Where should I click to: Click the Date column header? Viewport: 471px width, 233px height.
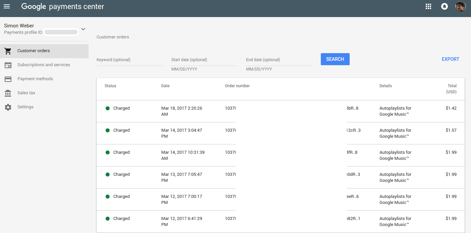165,86
